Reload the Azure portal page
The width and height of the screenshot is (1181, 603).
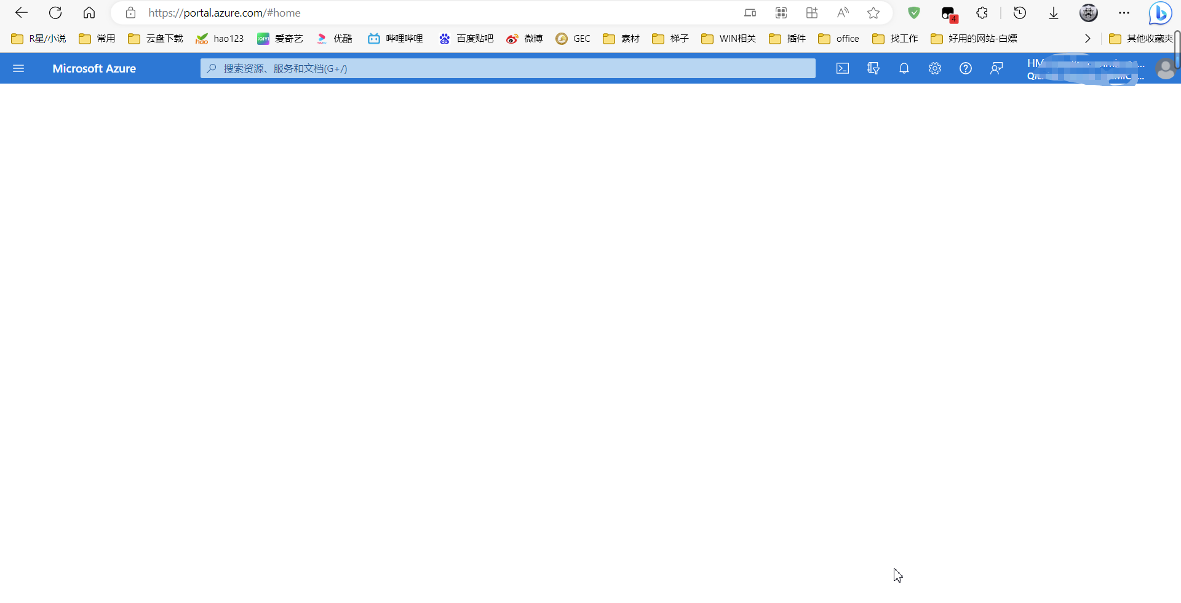click(x=55, y=12)
